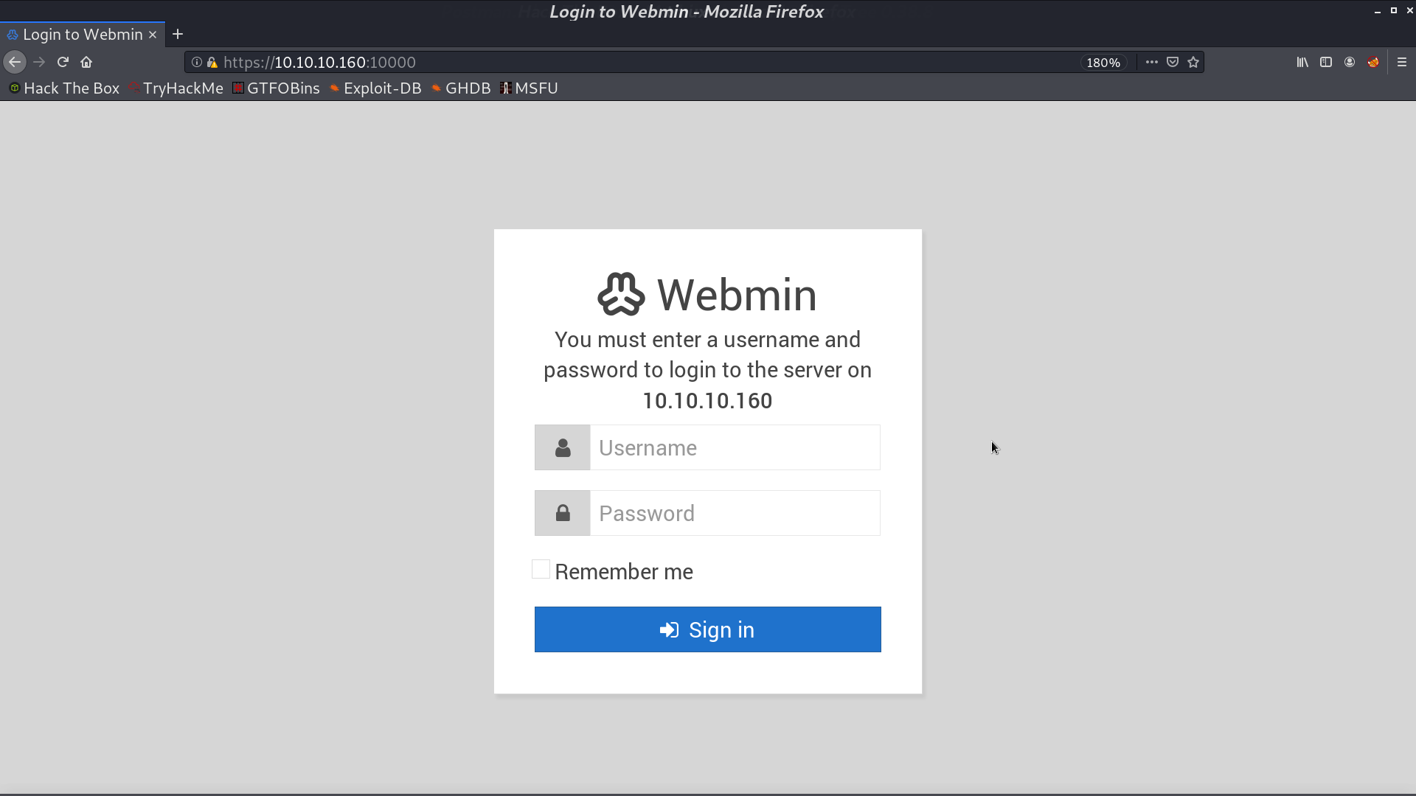Select the Login to Webmin tab
The height and width of the screenshot is (796, 1416).
tap(82, 35)
